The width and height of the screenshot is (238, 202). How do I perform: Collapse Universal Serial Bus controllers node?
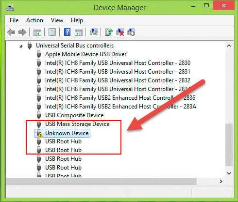tap(21, 47)
